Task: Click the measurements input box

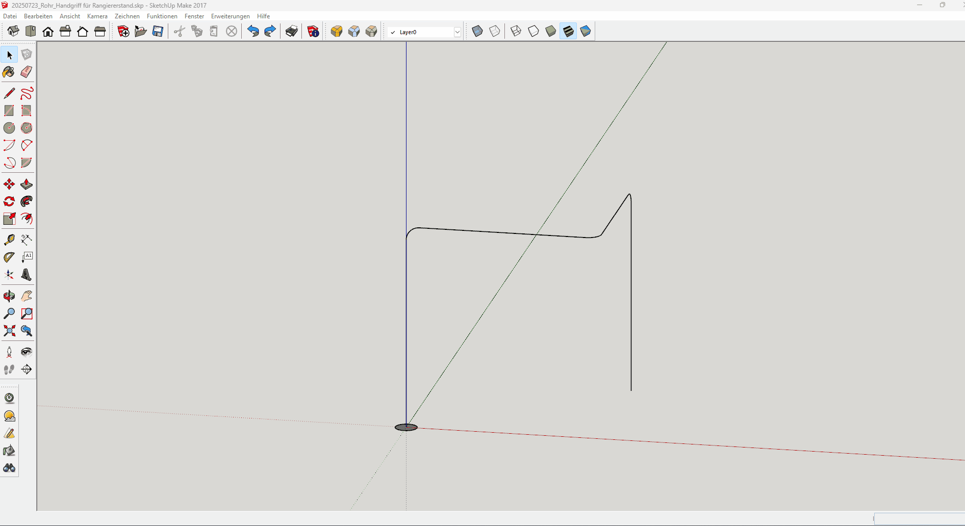Action: point(919,519)
